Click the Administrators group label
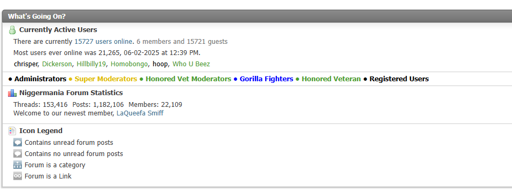This screenshot has height=194, width=512. [x=40, y=79]
